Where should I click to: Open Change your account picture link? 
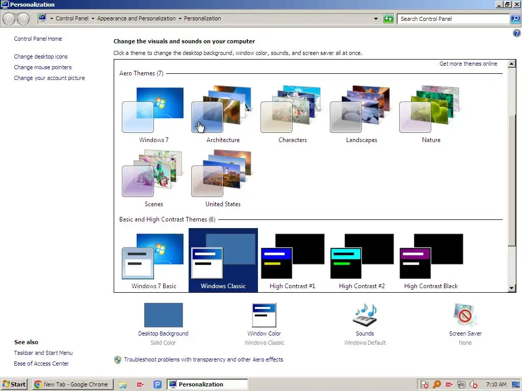(49, 78)
